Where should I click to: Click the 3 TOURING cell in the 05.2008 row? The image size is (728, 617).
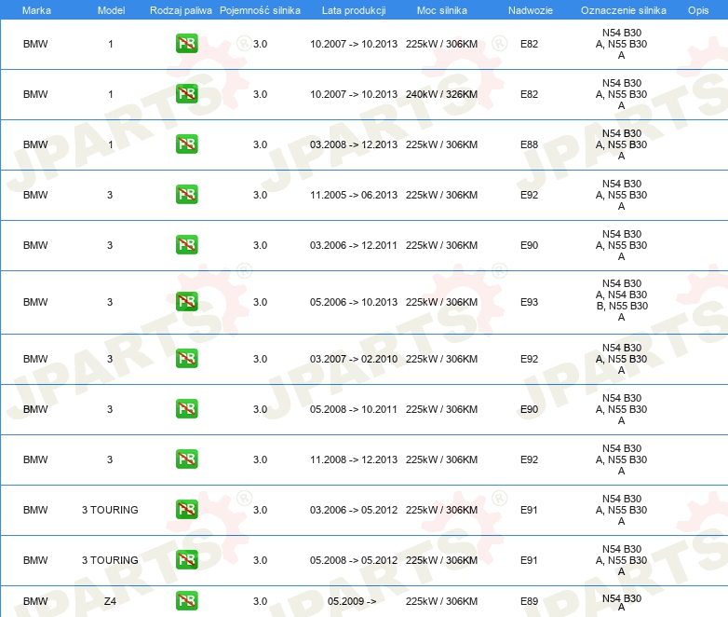(x=110, y=560)
